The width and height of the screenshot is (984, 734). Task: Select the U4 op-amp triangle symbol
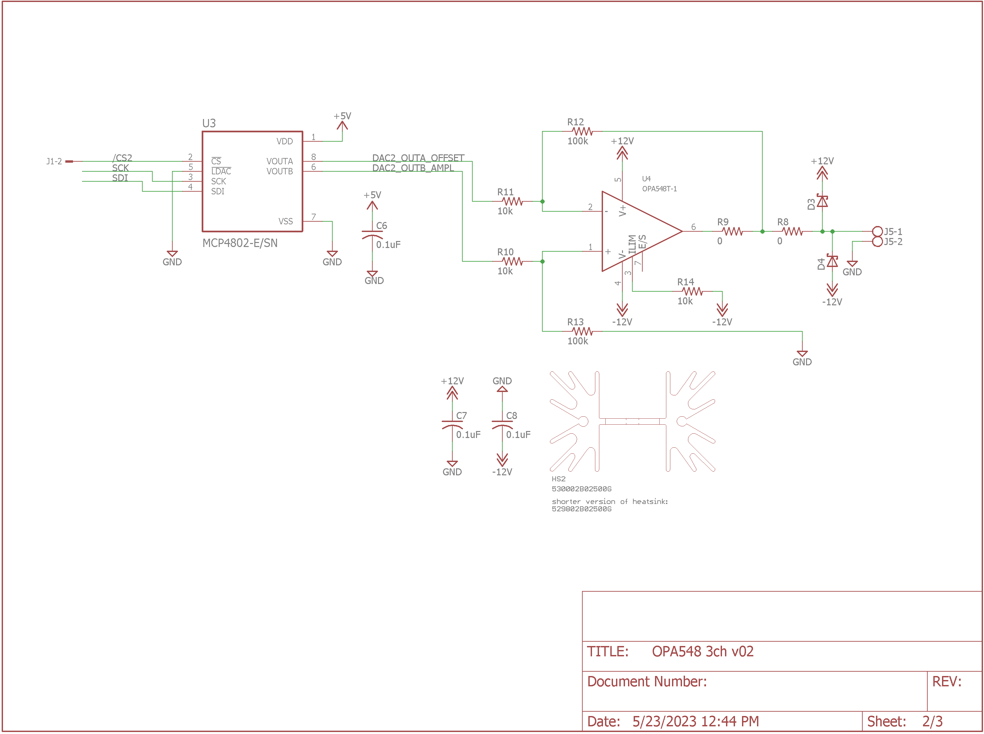pos(642,231)
